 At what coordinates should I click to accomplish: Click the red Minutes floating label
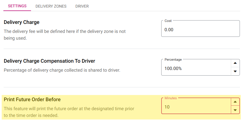171,98
